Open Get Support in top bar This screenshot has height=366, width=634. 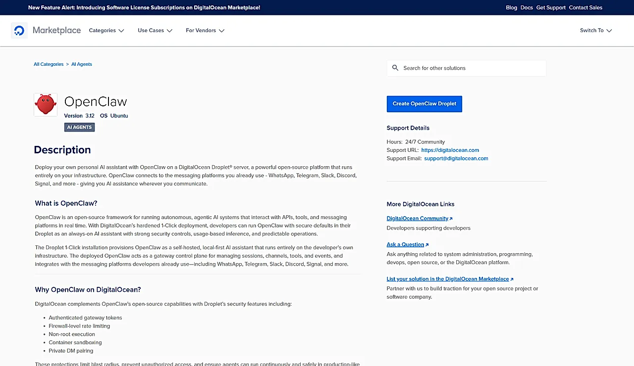[551, 7]
